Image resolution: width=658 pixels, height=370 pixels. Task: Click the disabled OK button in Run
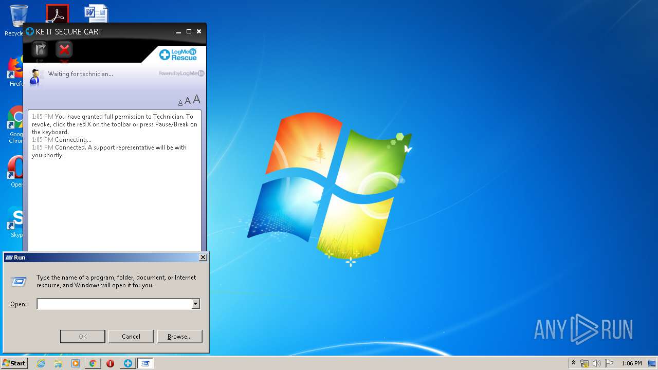click(x=83, y=337)
